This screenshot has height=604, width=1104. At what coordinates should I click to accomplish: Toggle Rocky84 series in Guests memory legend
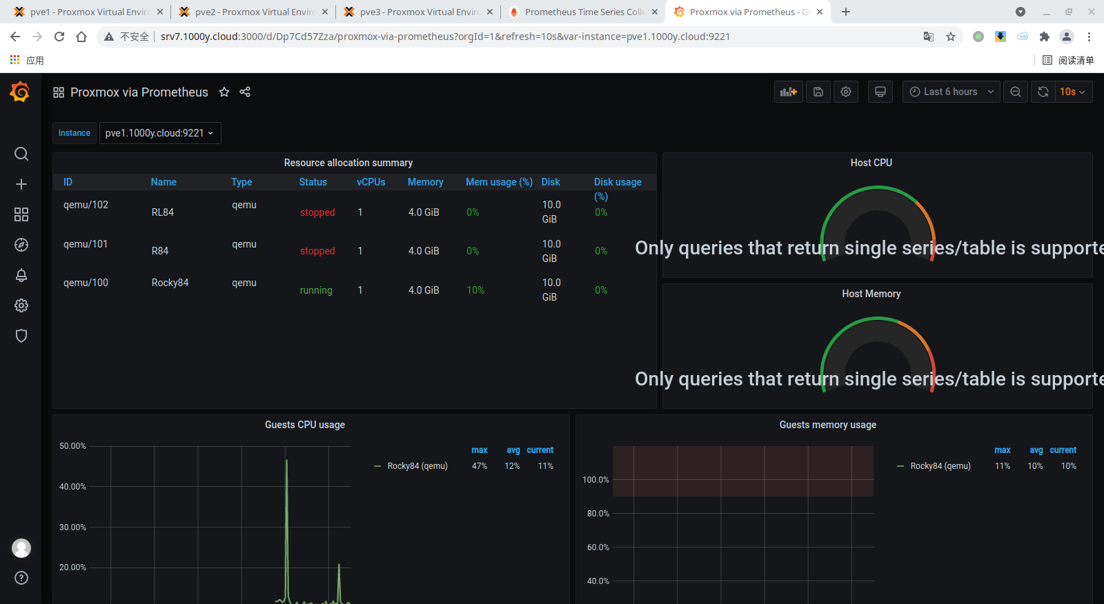coord(940,466)
